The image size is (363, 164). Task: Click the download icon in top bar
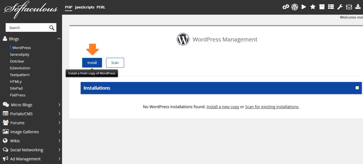tap(358, 7)
